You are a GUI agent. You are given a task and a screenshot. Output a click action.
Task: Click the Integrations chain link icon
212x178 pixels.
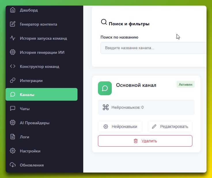tap(12, 81)
